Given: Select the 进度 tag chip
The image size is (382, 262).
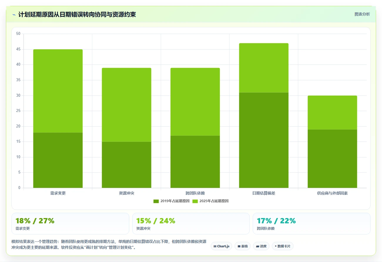Looking at the screenshot, I should [x=261, y=246].
